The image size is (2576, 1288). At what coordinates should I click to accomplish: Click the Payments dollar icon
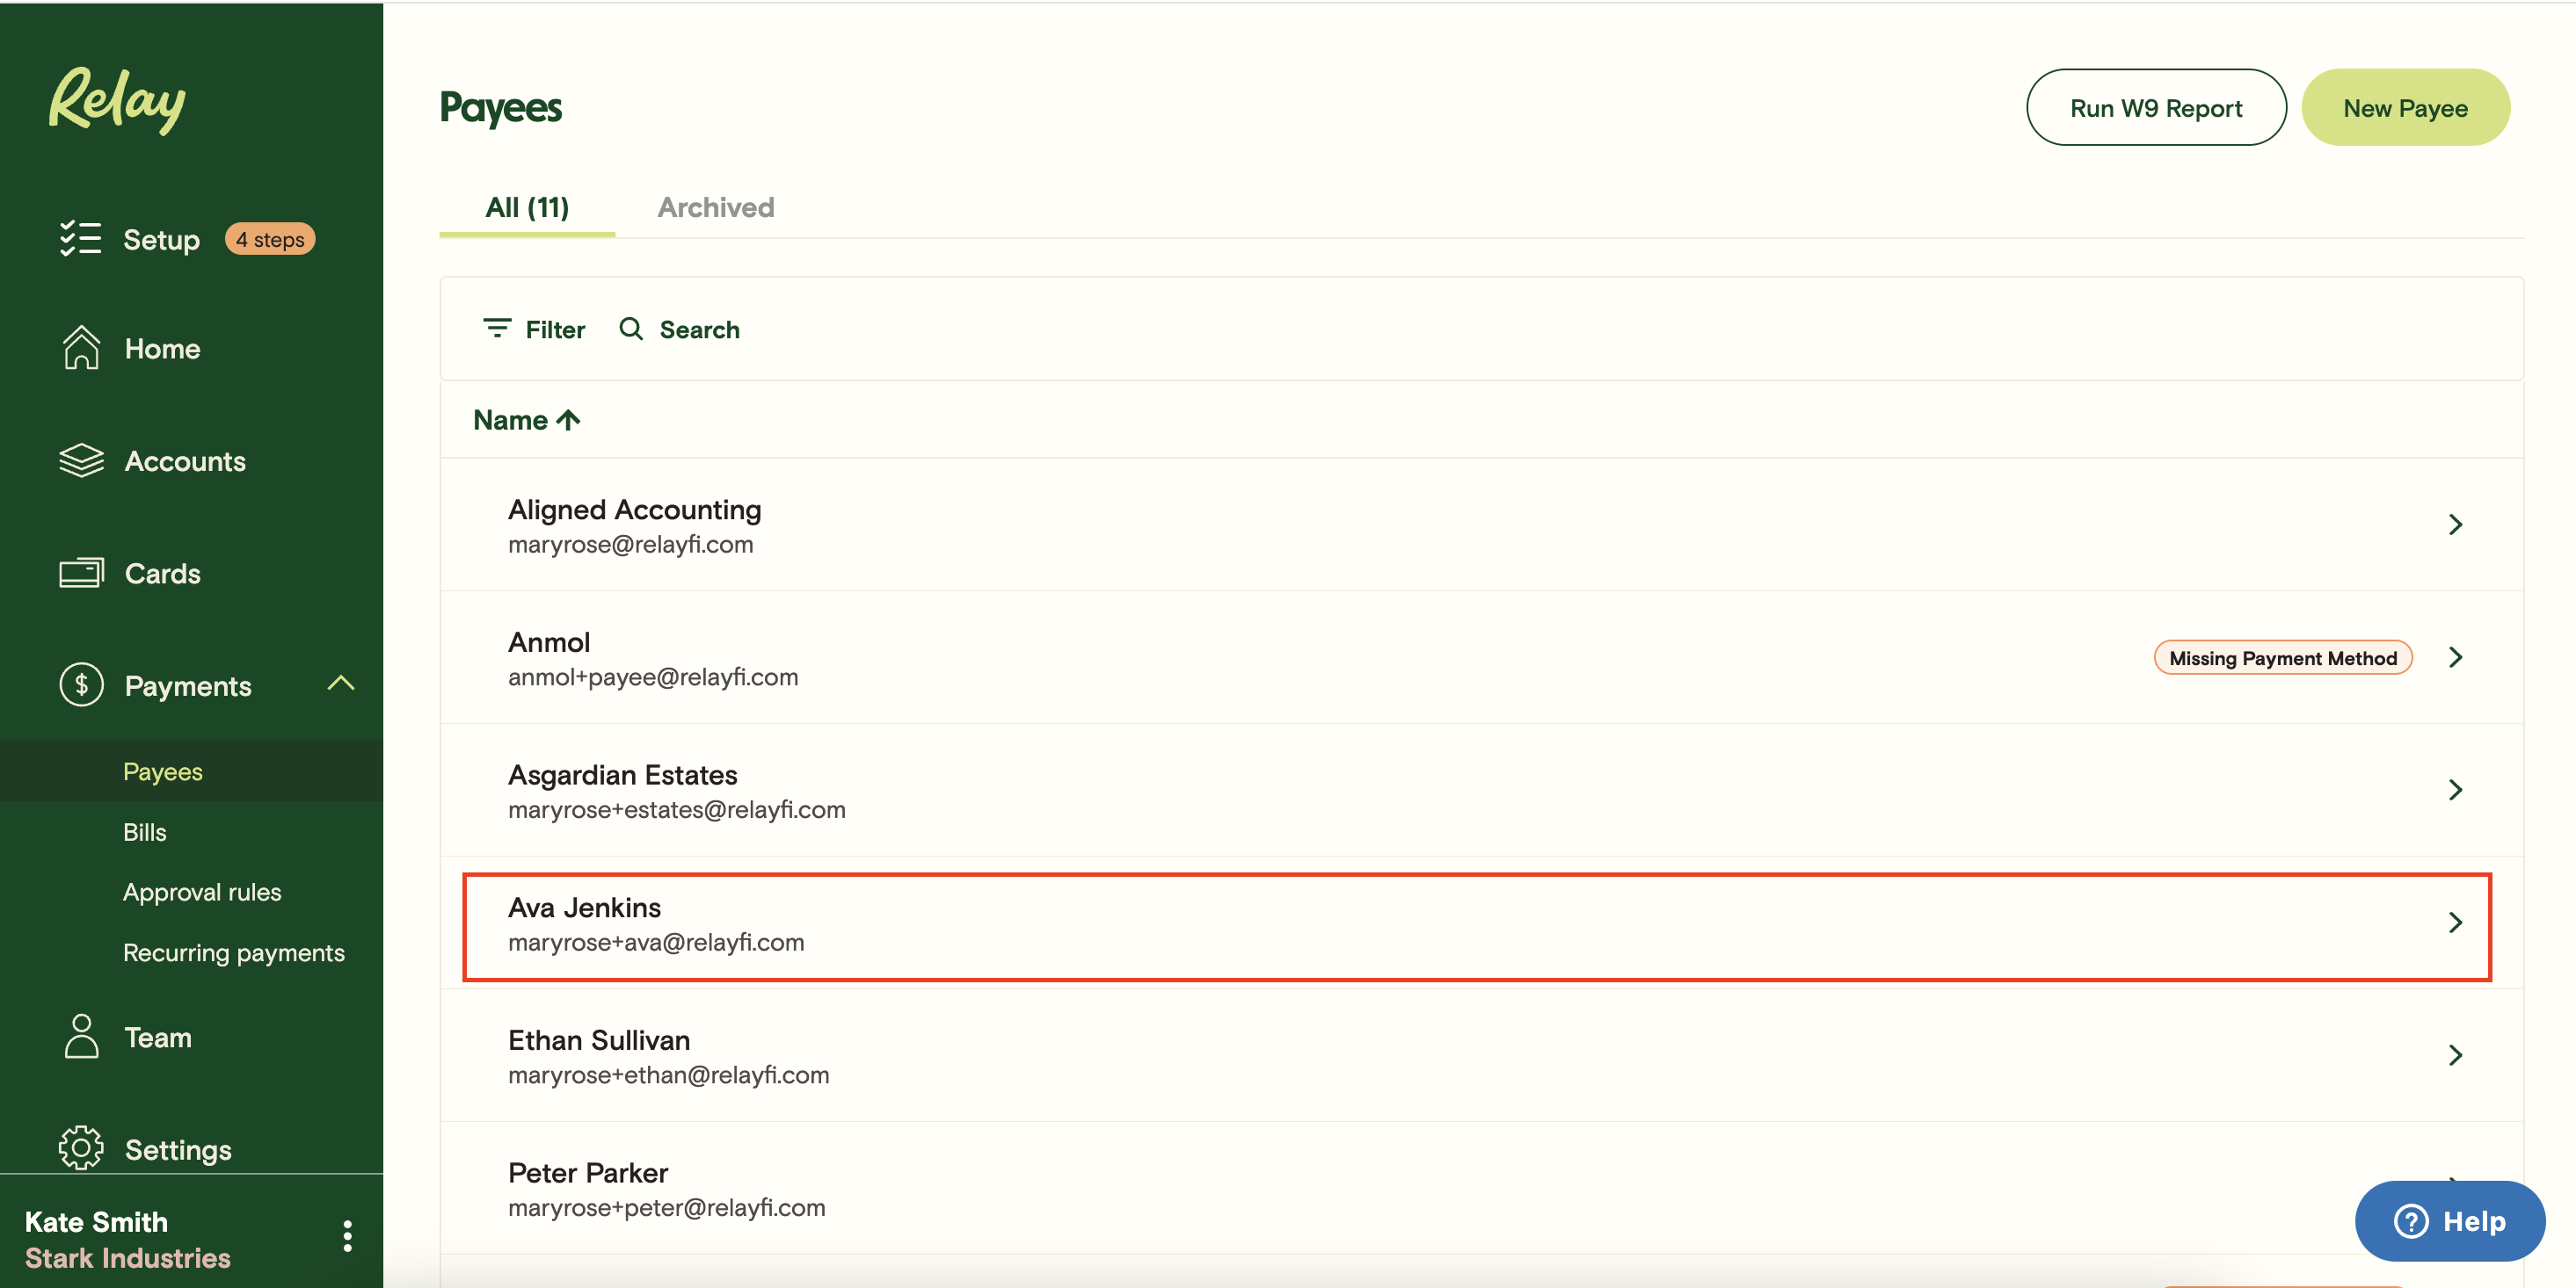point(81,685)
